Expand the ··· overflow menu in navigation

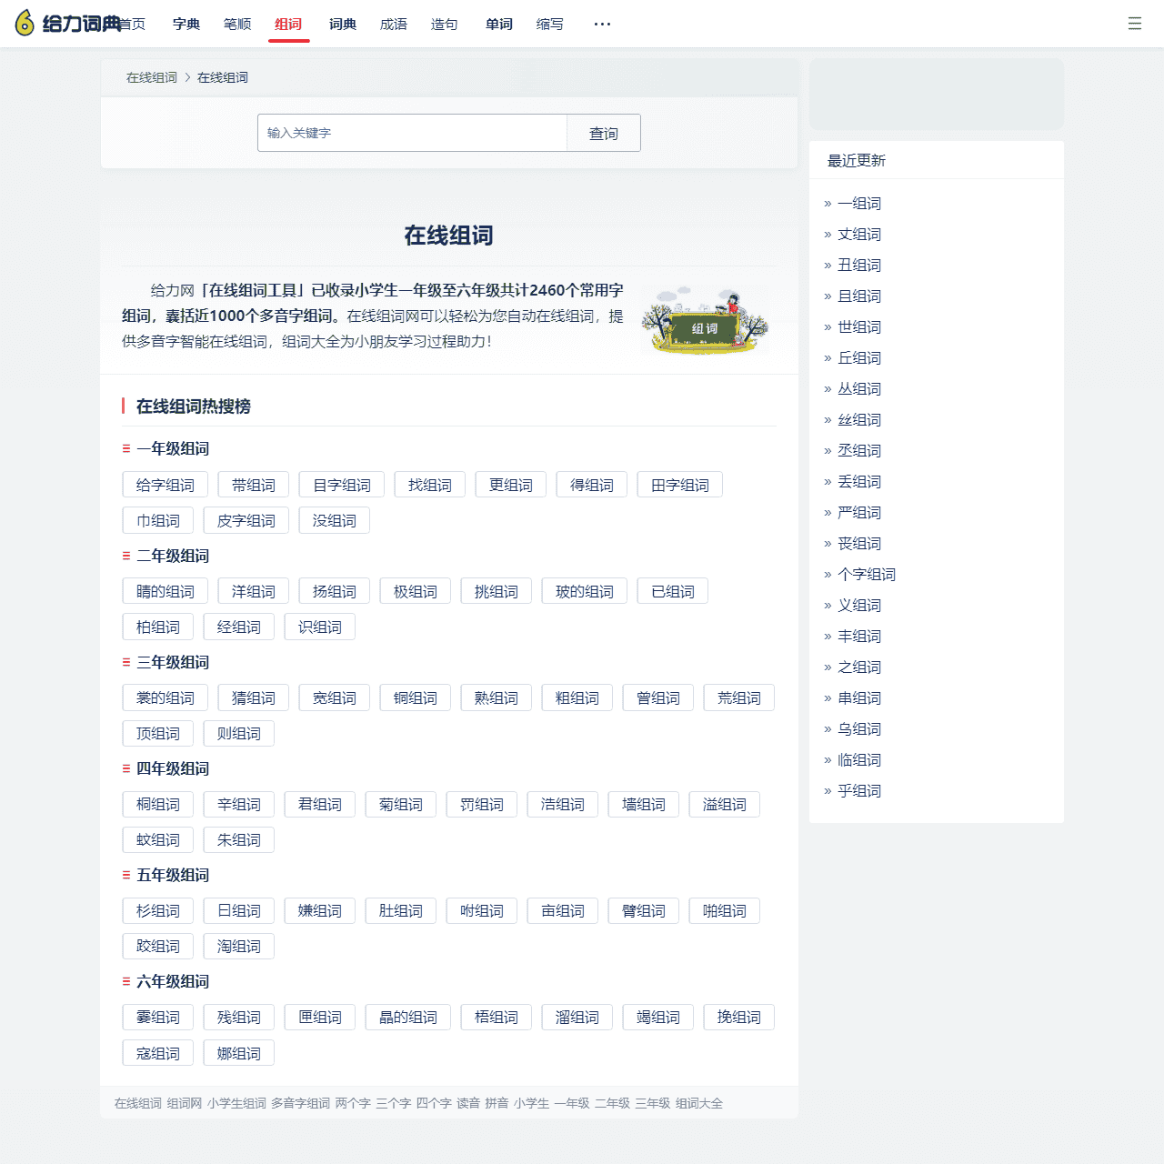coord(601,24)
